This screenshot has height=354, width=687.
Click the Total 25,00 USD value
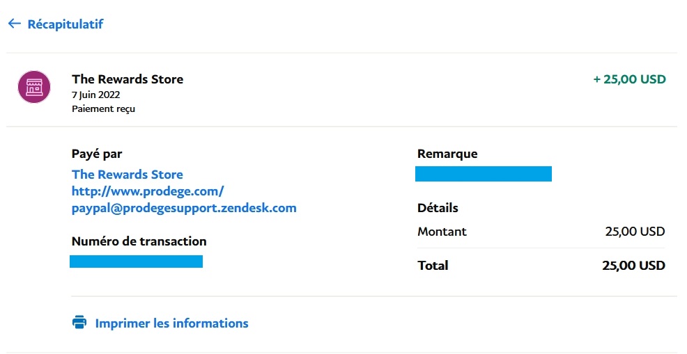coord(633,266)
